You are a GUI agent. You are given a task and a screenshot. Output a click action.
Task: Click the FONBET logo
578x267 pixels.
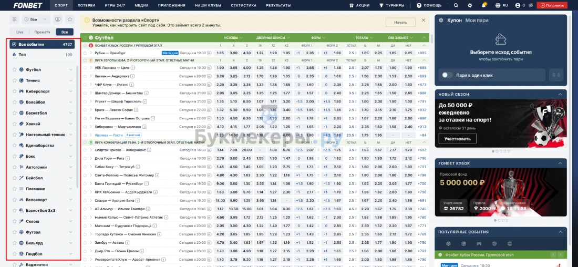click(x=28, y=5)
